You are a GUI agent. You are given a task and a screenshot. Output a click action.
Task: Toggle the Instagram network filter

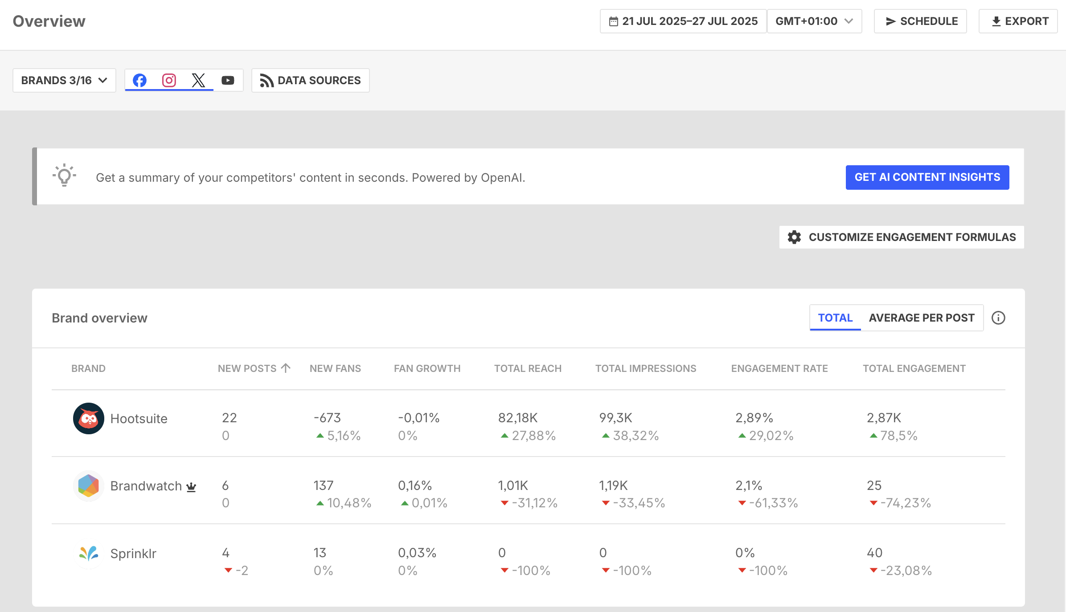(x=169, y=80)
